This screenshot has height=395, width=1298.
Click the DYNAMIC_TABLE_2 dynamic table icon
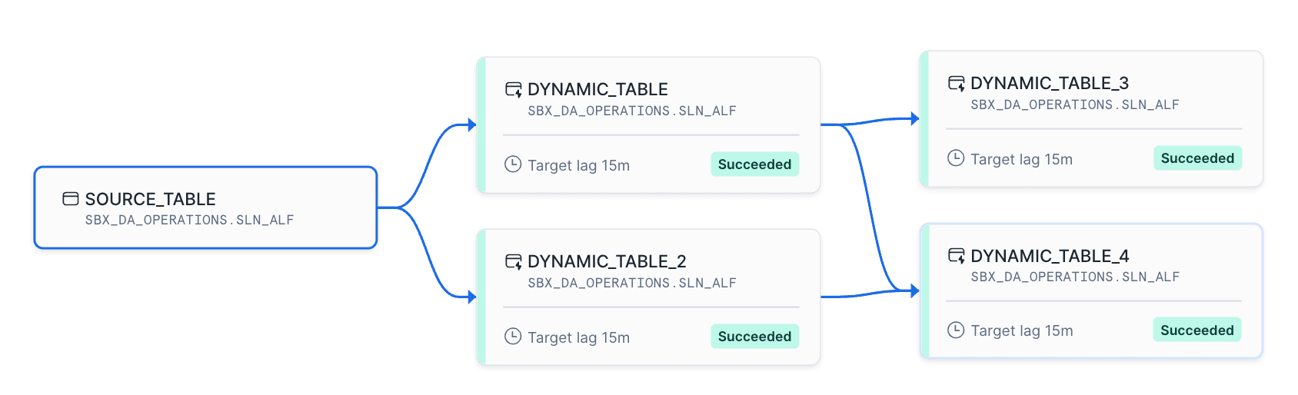tap(513, 261)
